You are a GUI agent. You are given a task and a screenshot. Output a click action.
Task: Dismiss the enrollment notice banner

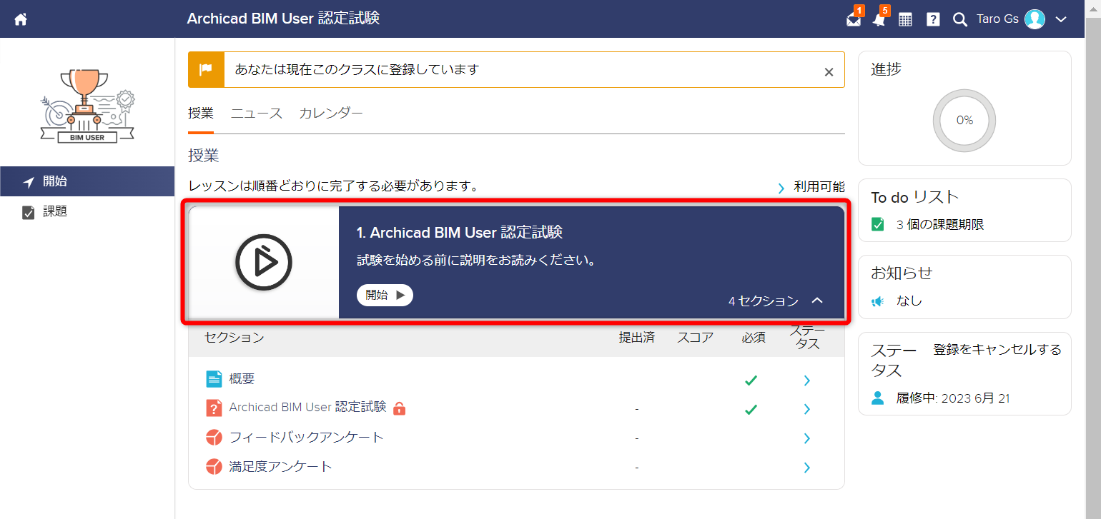(829, 71)
